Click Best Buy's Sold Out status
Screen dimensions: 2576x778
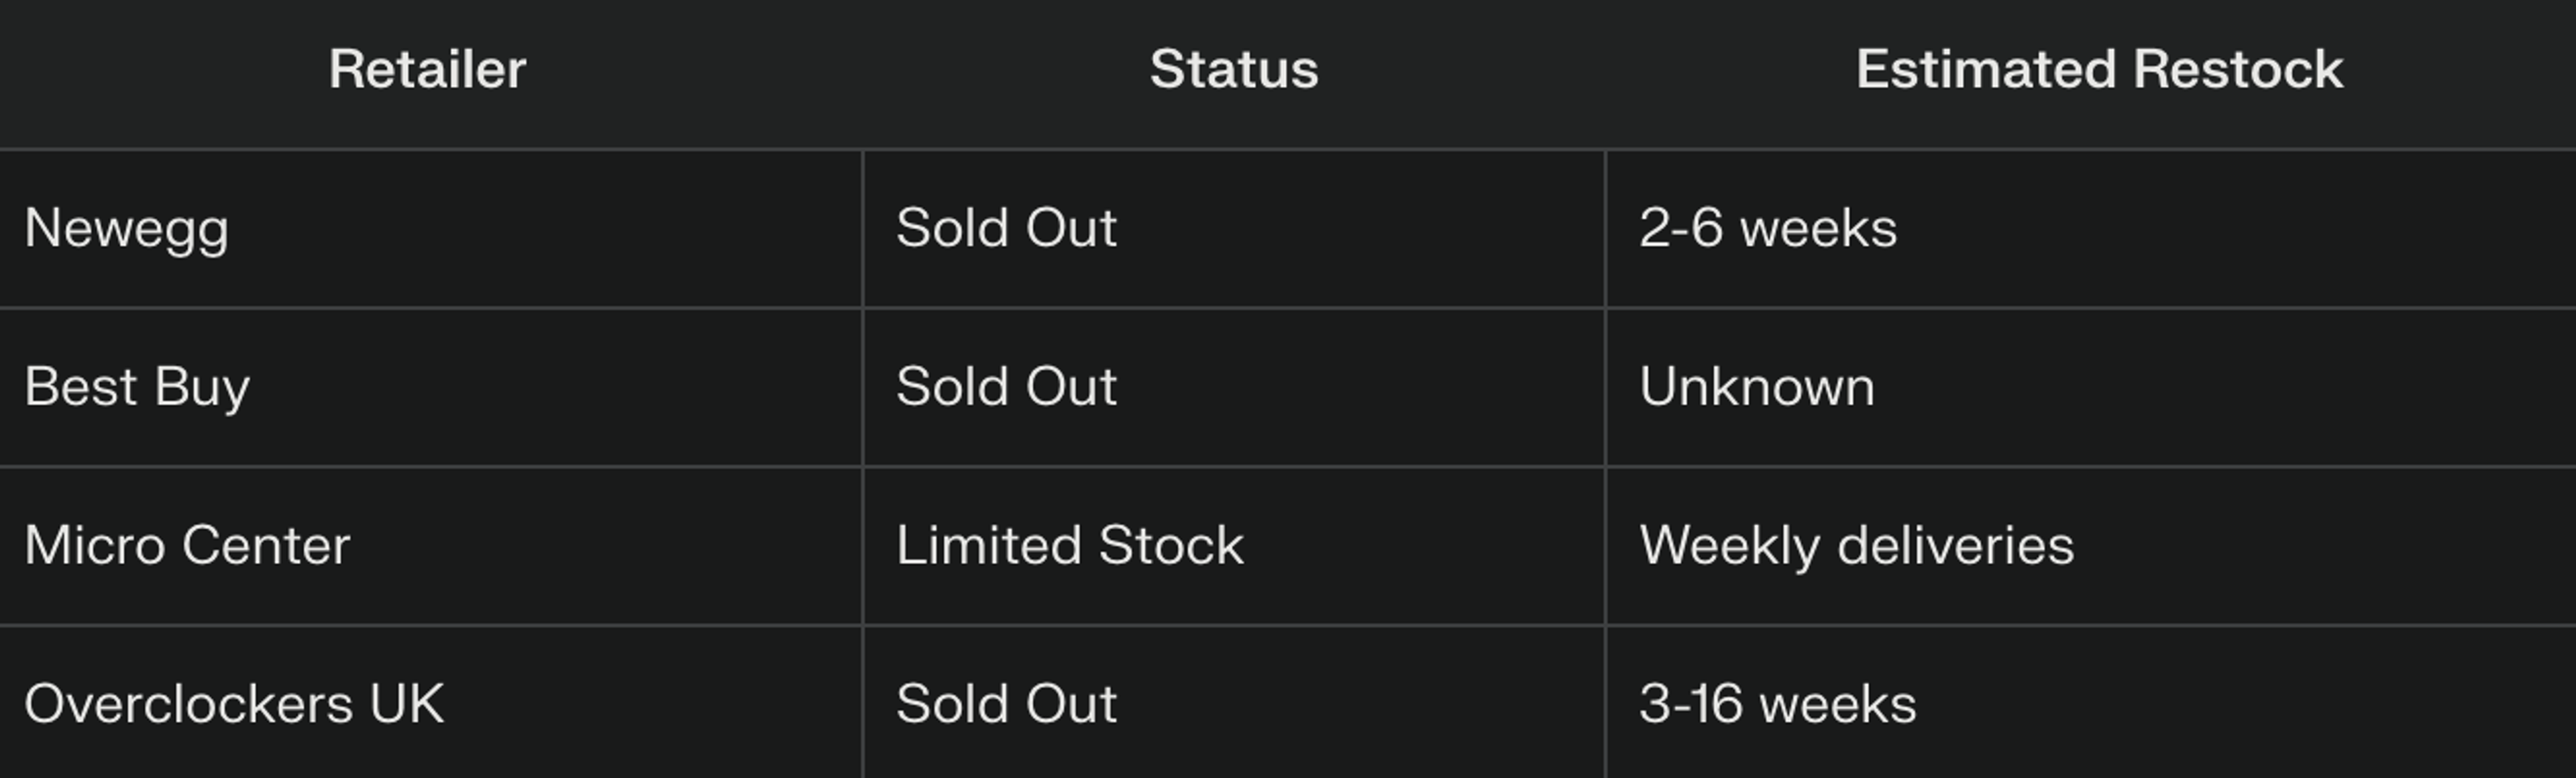pyautogui.click(x=1006, y=387)
